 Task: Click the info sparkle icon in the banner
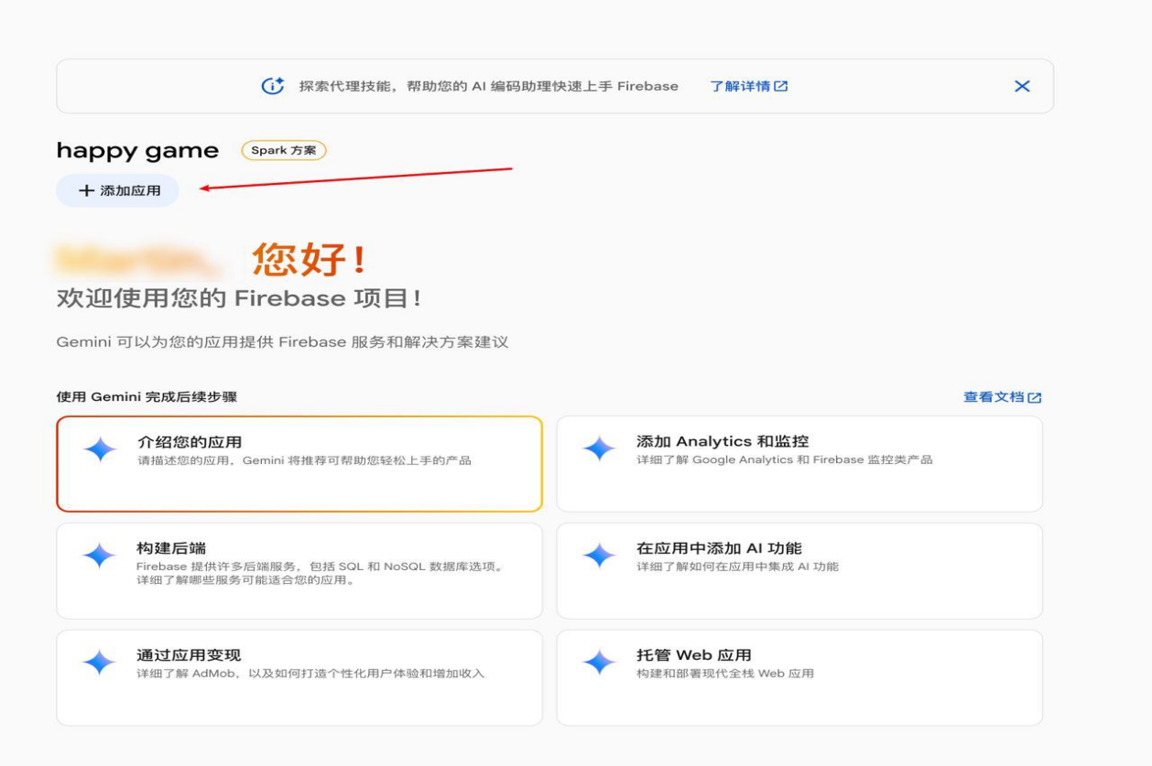(273, 86)
